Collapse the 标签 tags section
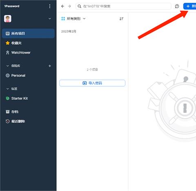Image resolution: width=196 pixels, height=191 pixels. [x=8, y=89]
